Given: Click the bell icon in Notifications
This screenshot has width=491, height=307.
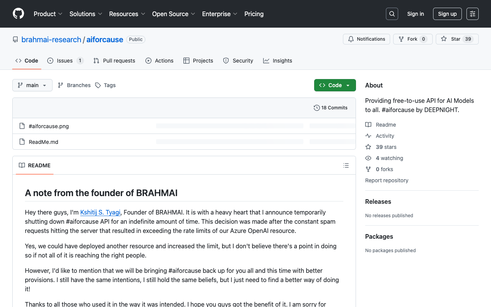Looking at the screenshot, I should tap(351, 39).
